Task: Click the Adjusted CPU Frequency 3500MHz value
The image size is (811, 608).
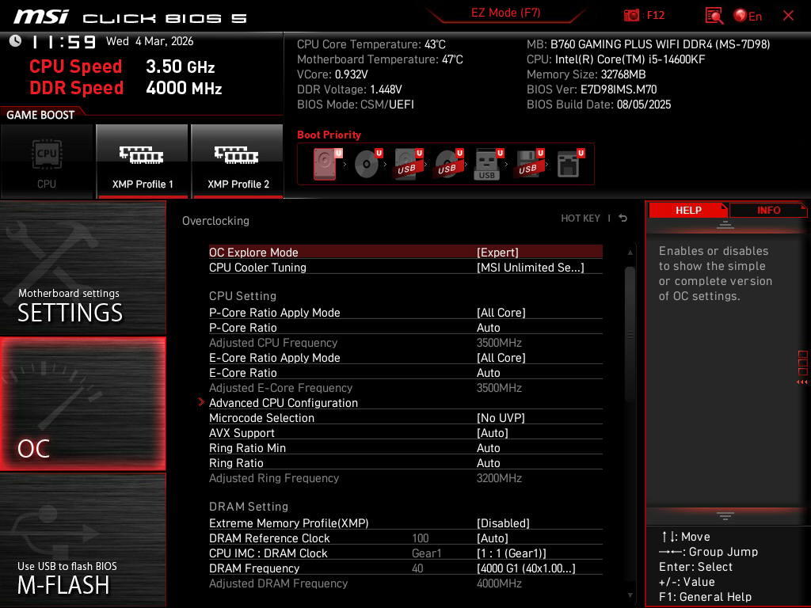Action: [x=499, y=342]
